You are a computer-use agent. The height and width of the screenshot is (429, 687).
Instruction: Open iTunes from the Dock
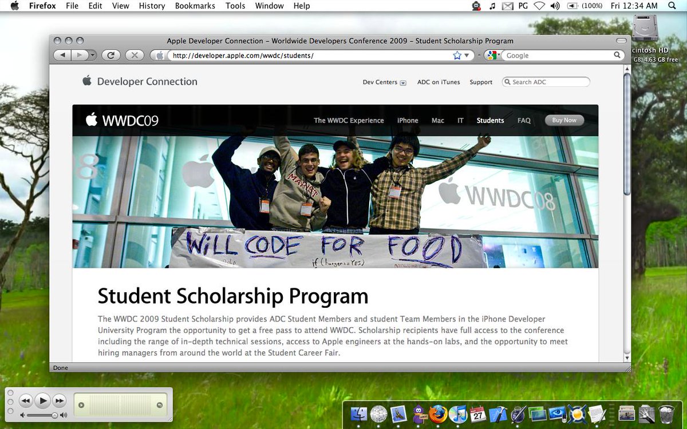point(457,414)
